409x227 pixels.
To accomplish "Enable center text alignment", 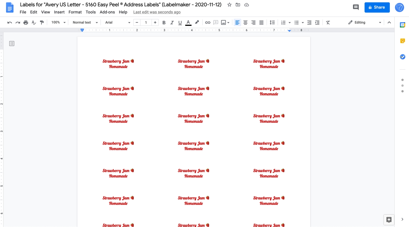I will pos(245,23).
